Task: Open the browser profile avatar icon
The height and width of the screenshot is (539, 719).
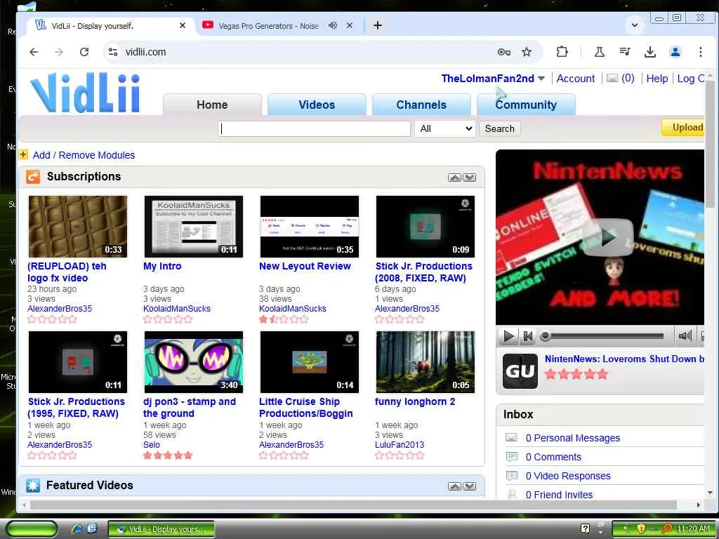Action: click(x=675, y=52)
